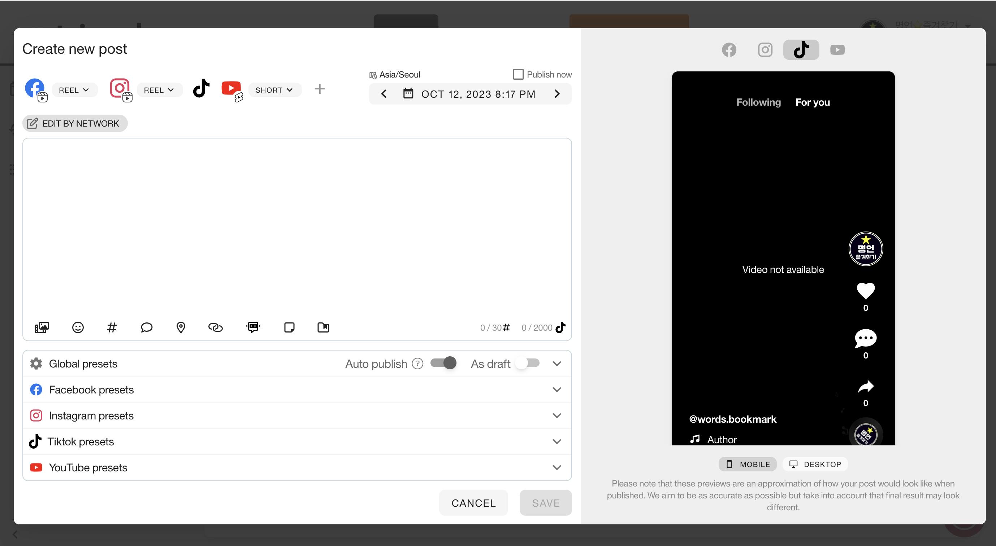996x546 pixels.
Task: Switch preview to the Instagram tab
Action: click(x=765, y=50)
